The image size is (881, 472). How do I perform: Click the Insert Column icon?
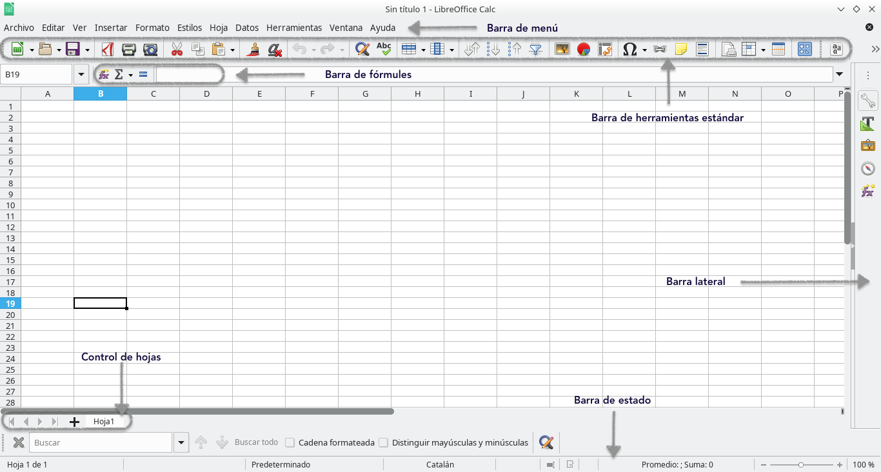point(437,49)
